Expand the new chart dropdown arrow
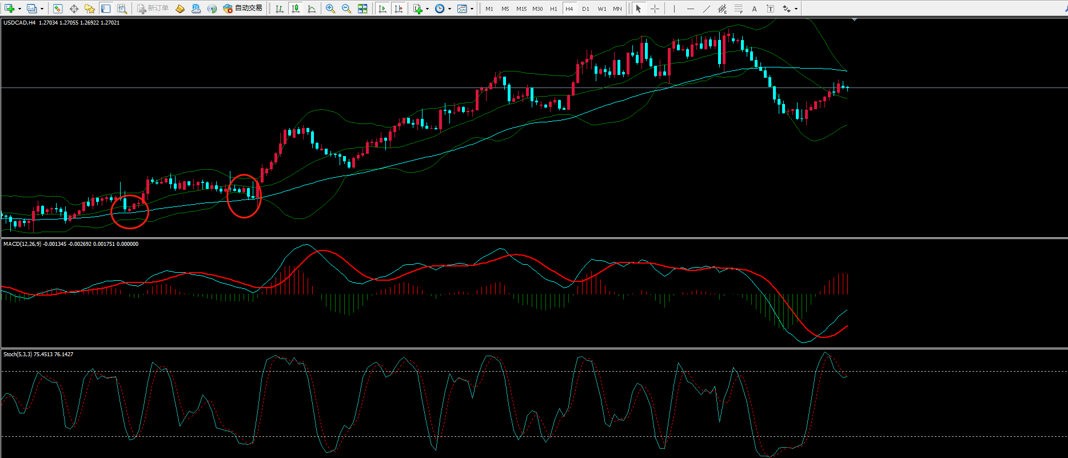Image resolution: width=1068 pixels, height=458 pixels. tap(19, 9)
